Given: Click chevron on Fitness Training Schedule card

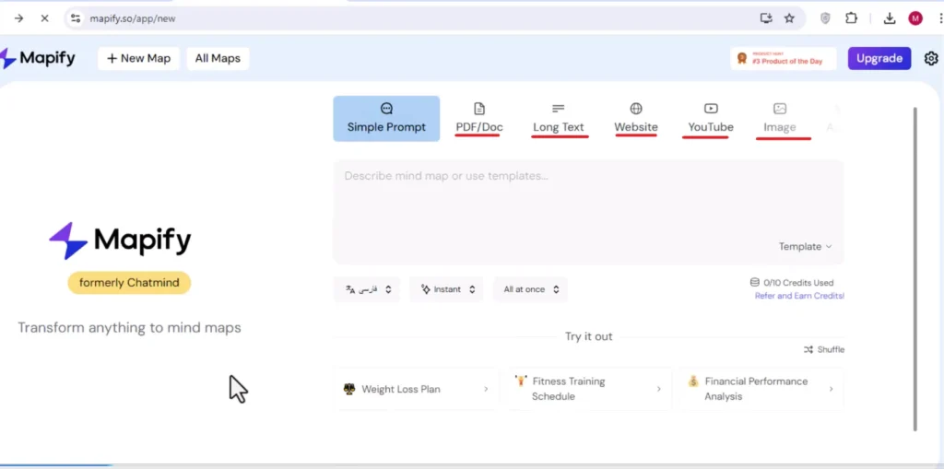Looking at the screenshot, I should (658, 389).
